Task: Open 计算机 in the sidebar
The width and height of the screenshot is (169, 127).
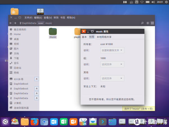Action: [x=24, y=103]
